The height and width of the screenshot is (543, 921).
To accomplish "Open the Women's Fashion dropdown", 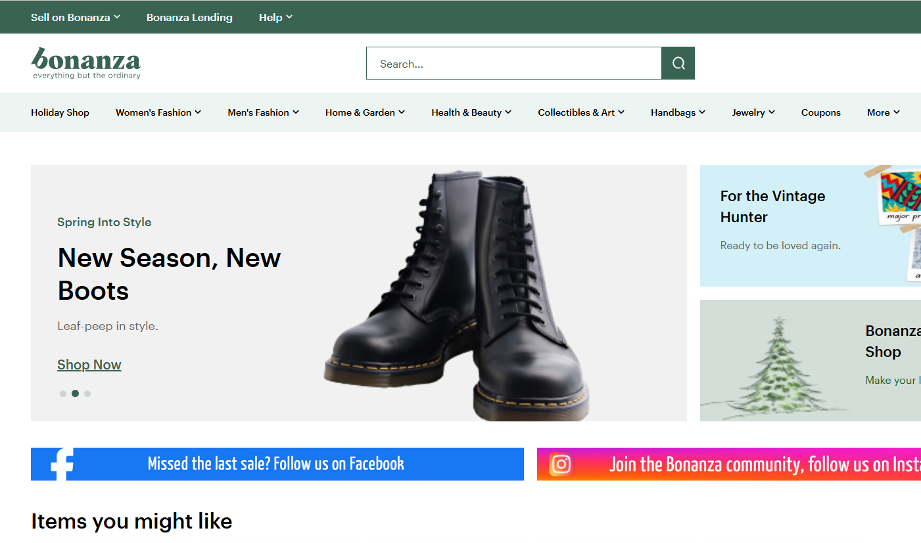I will [x=158, y=112].
